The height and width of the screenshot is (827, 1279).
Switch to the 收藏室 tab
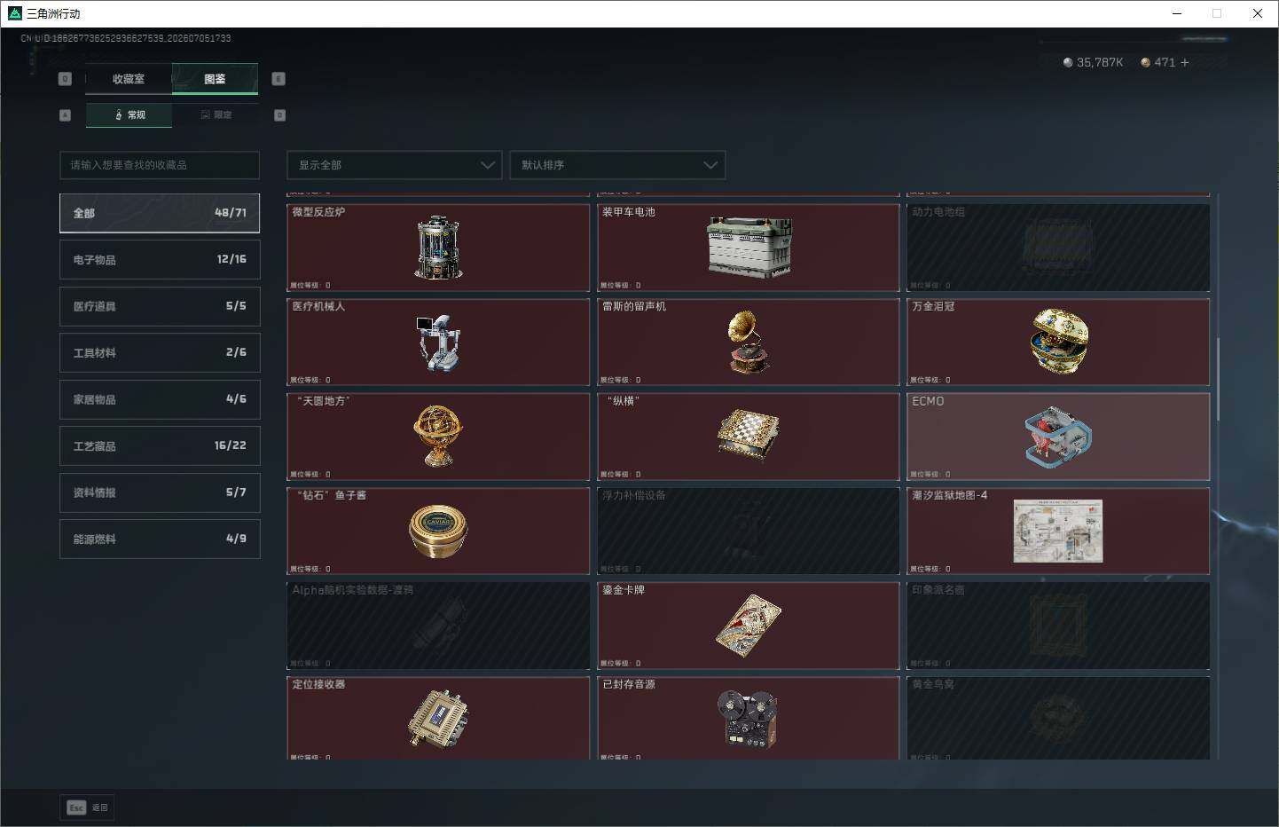129,79
